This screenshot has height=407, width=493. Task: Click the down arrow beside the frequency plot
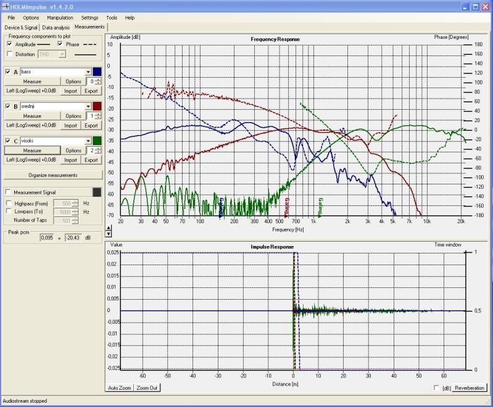coord(108,234)
